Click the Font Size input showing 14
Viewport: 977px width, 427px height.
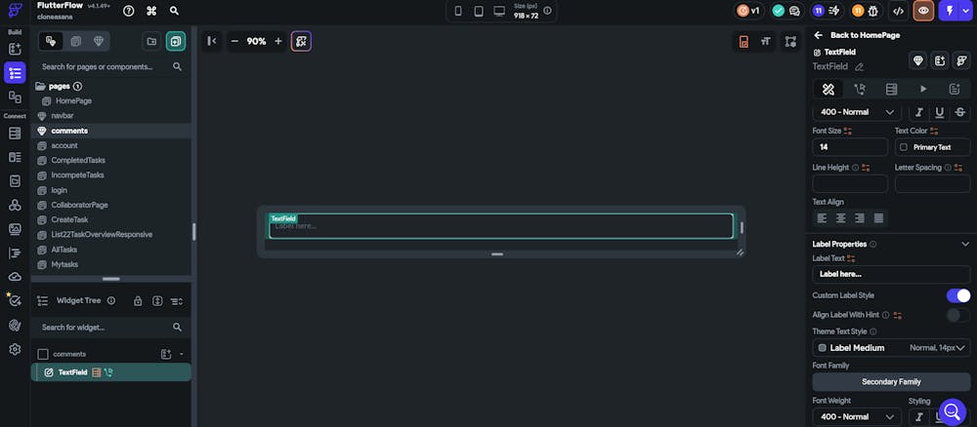[850, 147]
